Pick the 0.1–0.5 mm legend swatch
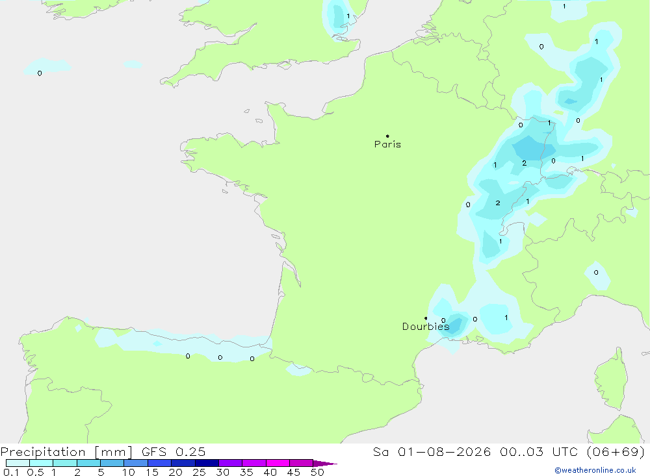Viewport: 650px width, 476px height. tap(18, 463)
